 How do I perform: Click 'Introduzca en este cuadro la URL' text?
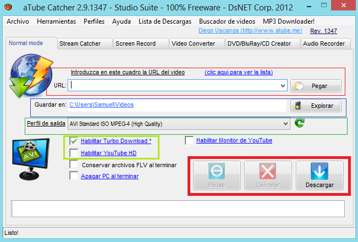[128, 72]
